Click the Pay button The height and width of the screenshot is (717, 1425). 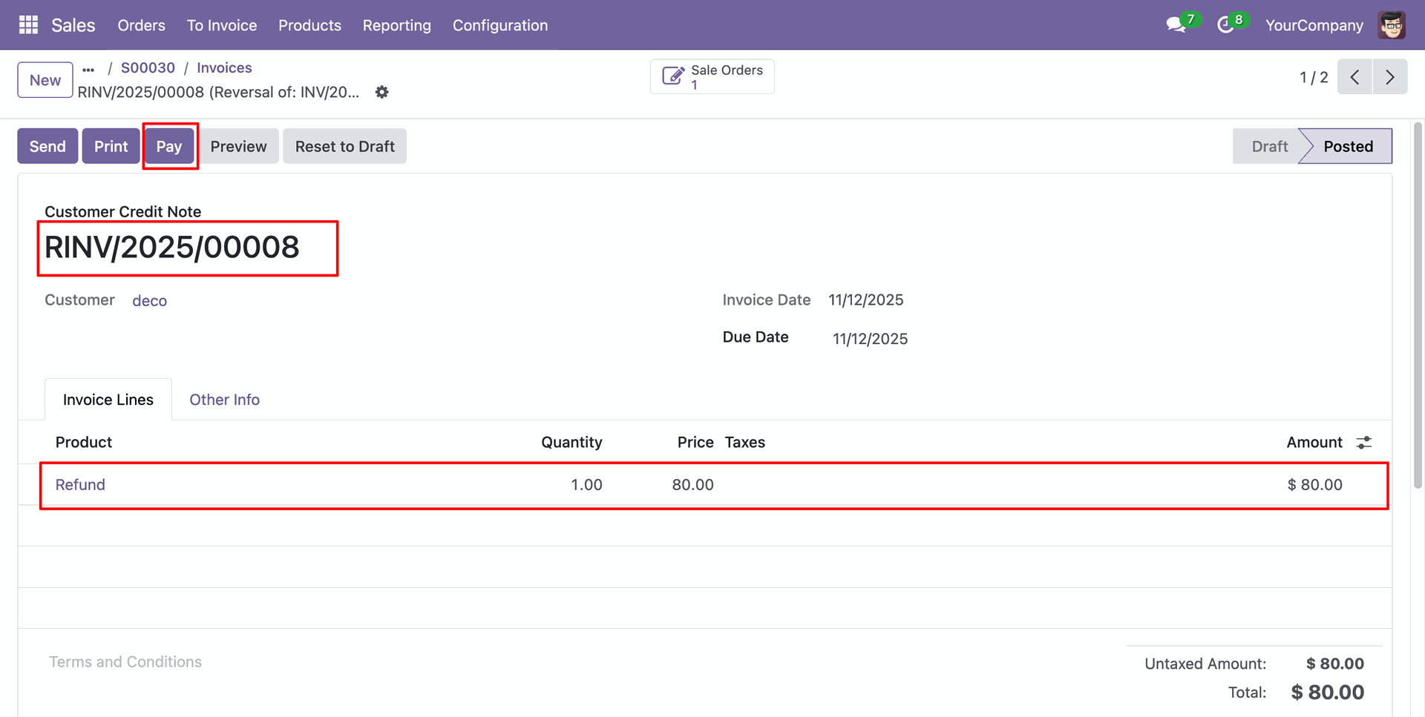point(169,146)
